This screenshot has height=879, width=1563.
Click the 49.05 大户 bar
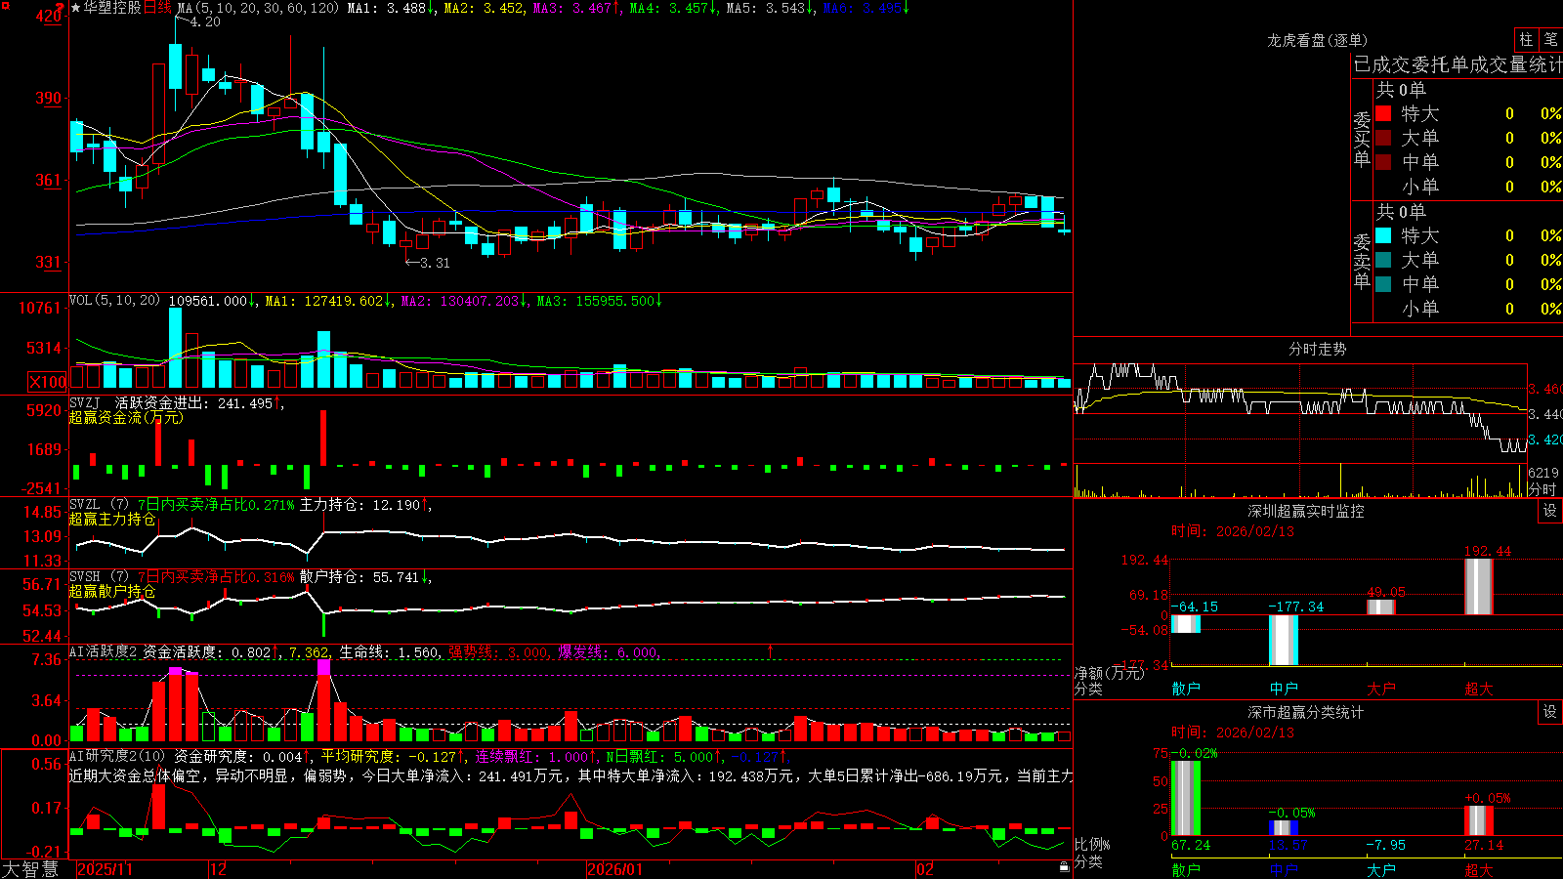pyautogui.click(x=1381, y=607)
